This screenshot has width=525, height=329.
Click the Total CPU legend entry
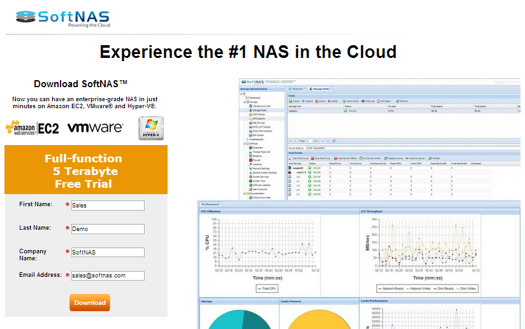click(267, 288)
